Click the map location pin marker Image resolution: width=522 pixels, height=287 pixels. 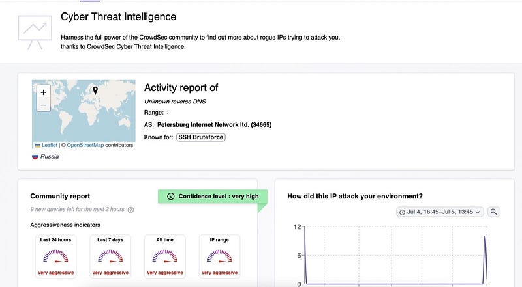click(95, 90)
